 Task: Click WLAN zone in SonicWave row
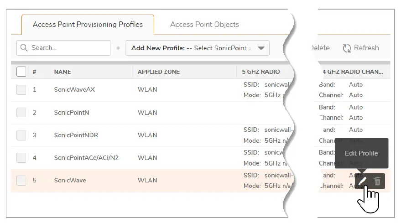click(x=147, y=180)
